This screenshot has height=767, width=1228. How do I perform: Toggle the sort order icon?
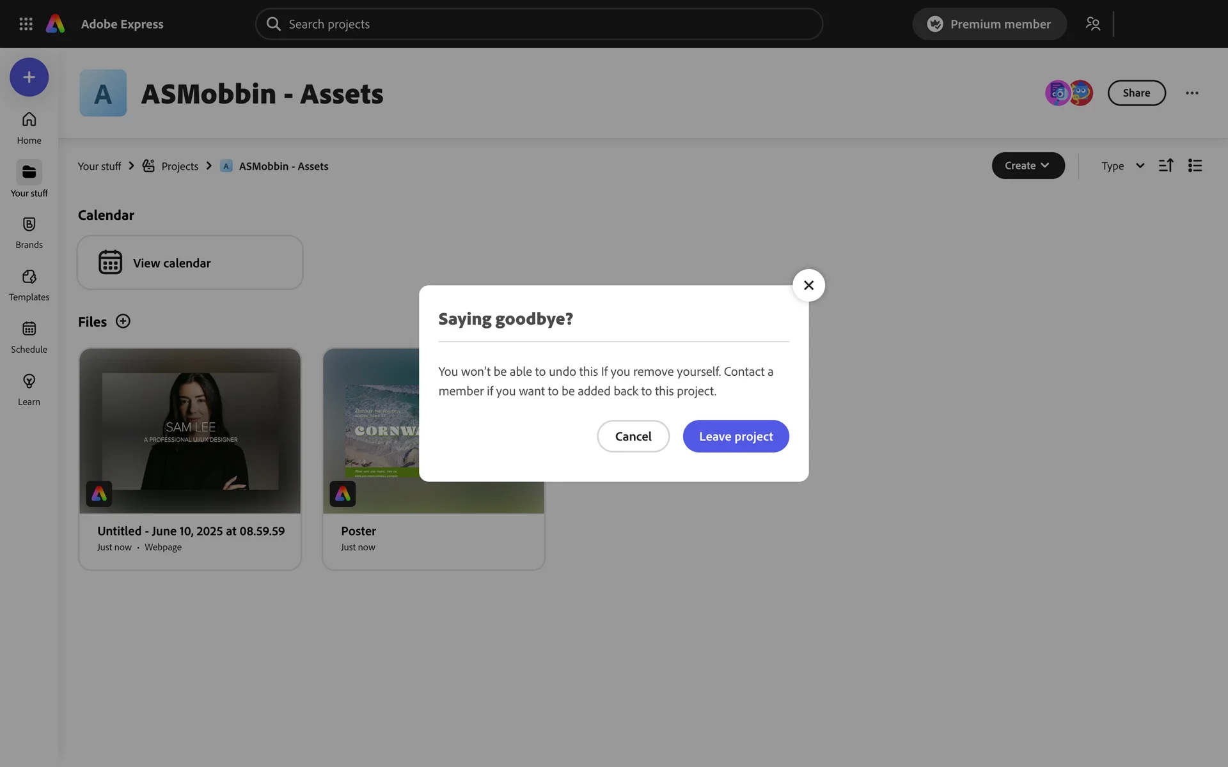(1165, 166)
